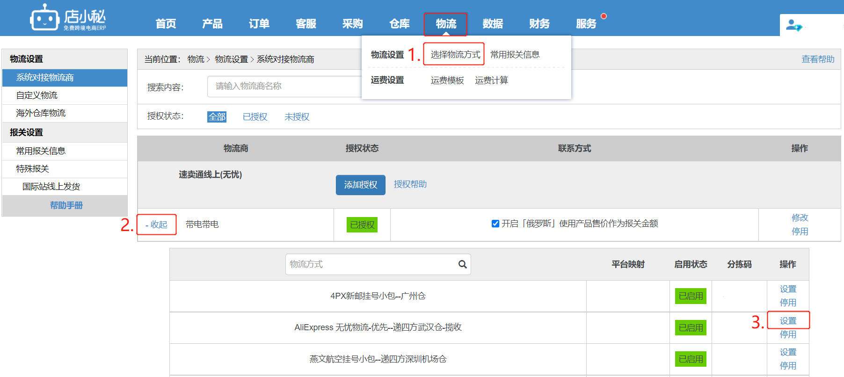844x377 pixels.
Task: Open the 物流 top menu
Action: coord(445,24)
